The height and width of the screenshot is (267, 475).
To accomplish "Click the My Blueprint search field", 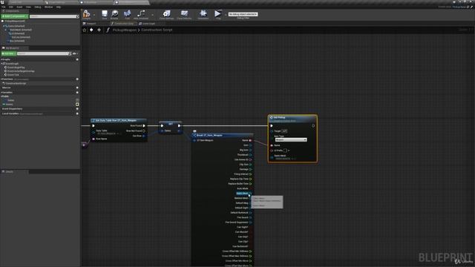I will 44,53.
